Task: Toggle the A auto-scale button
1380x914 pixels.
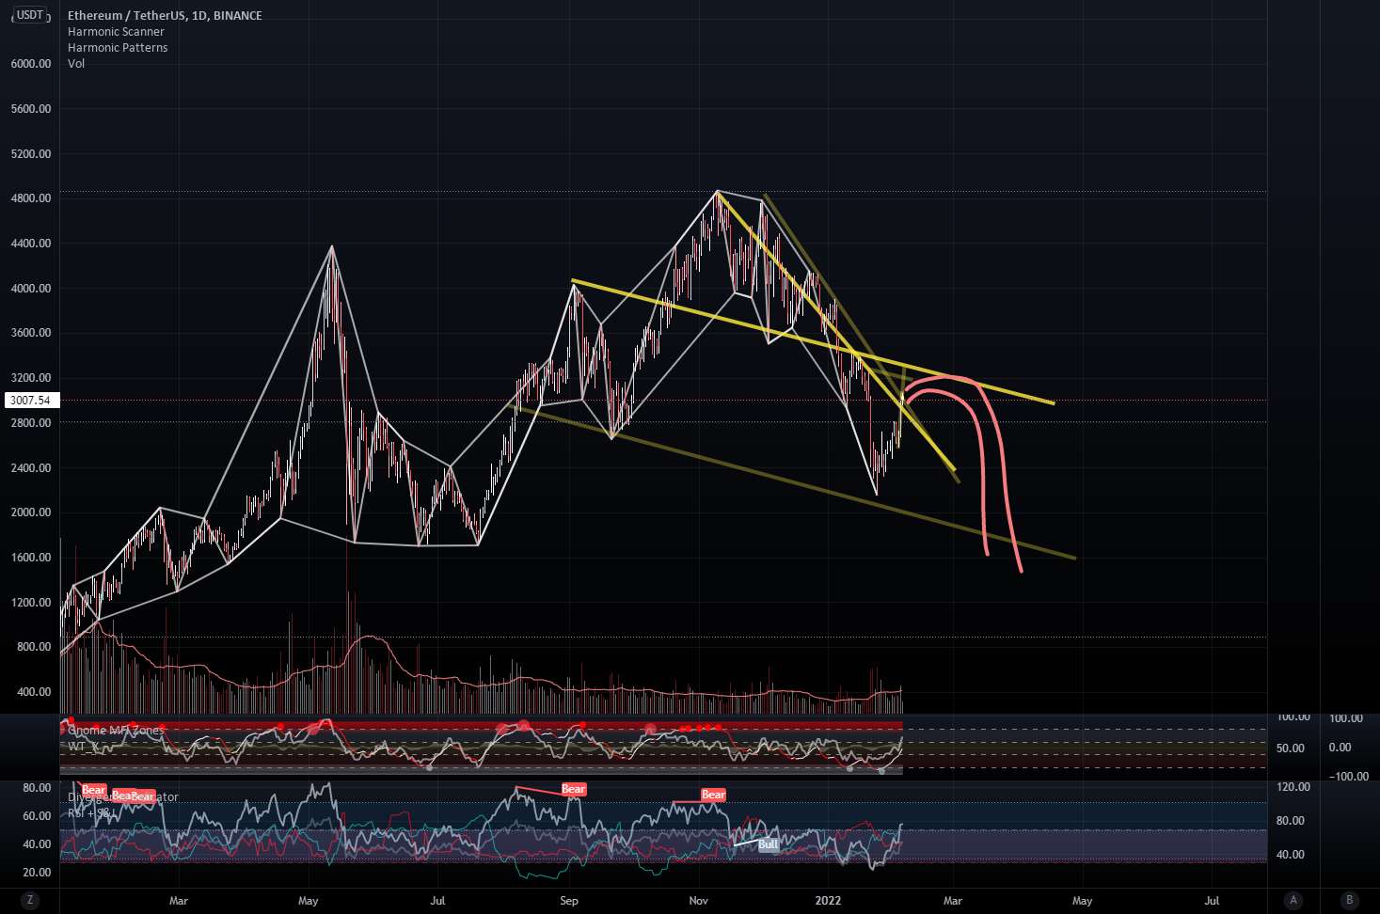Action: pos(1293,900)
